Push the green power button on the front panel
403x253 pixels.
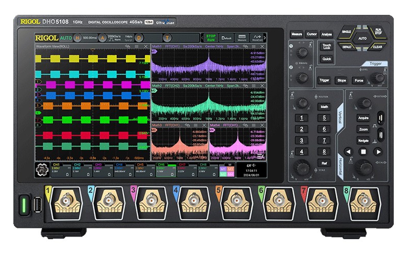tap(24, 205)
